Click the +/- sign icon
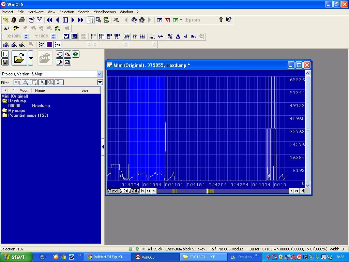Viewport: 349px width, 262px height. [x=160, y=36]
